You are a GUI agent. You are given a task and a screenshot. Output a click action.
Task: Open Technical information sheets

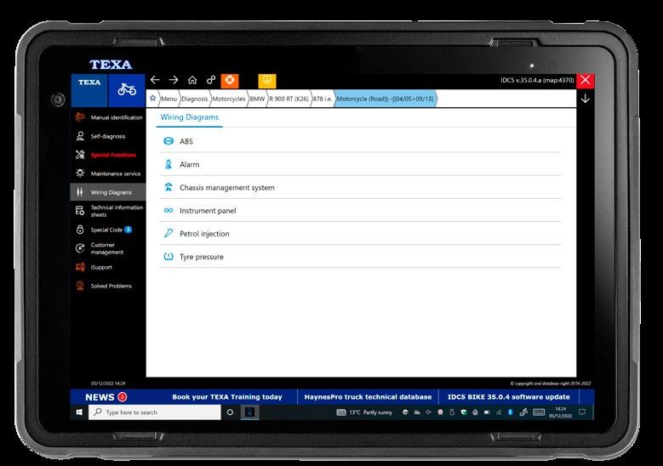[x=108, y=211]
